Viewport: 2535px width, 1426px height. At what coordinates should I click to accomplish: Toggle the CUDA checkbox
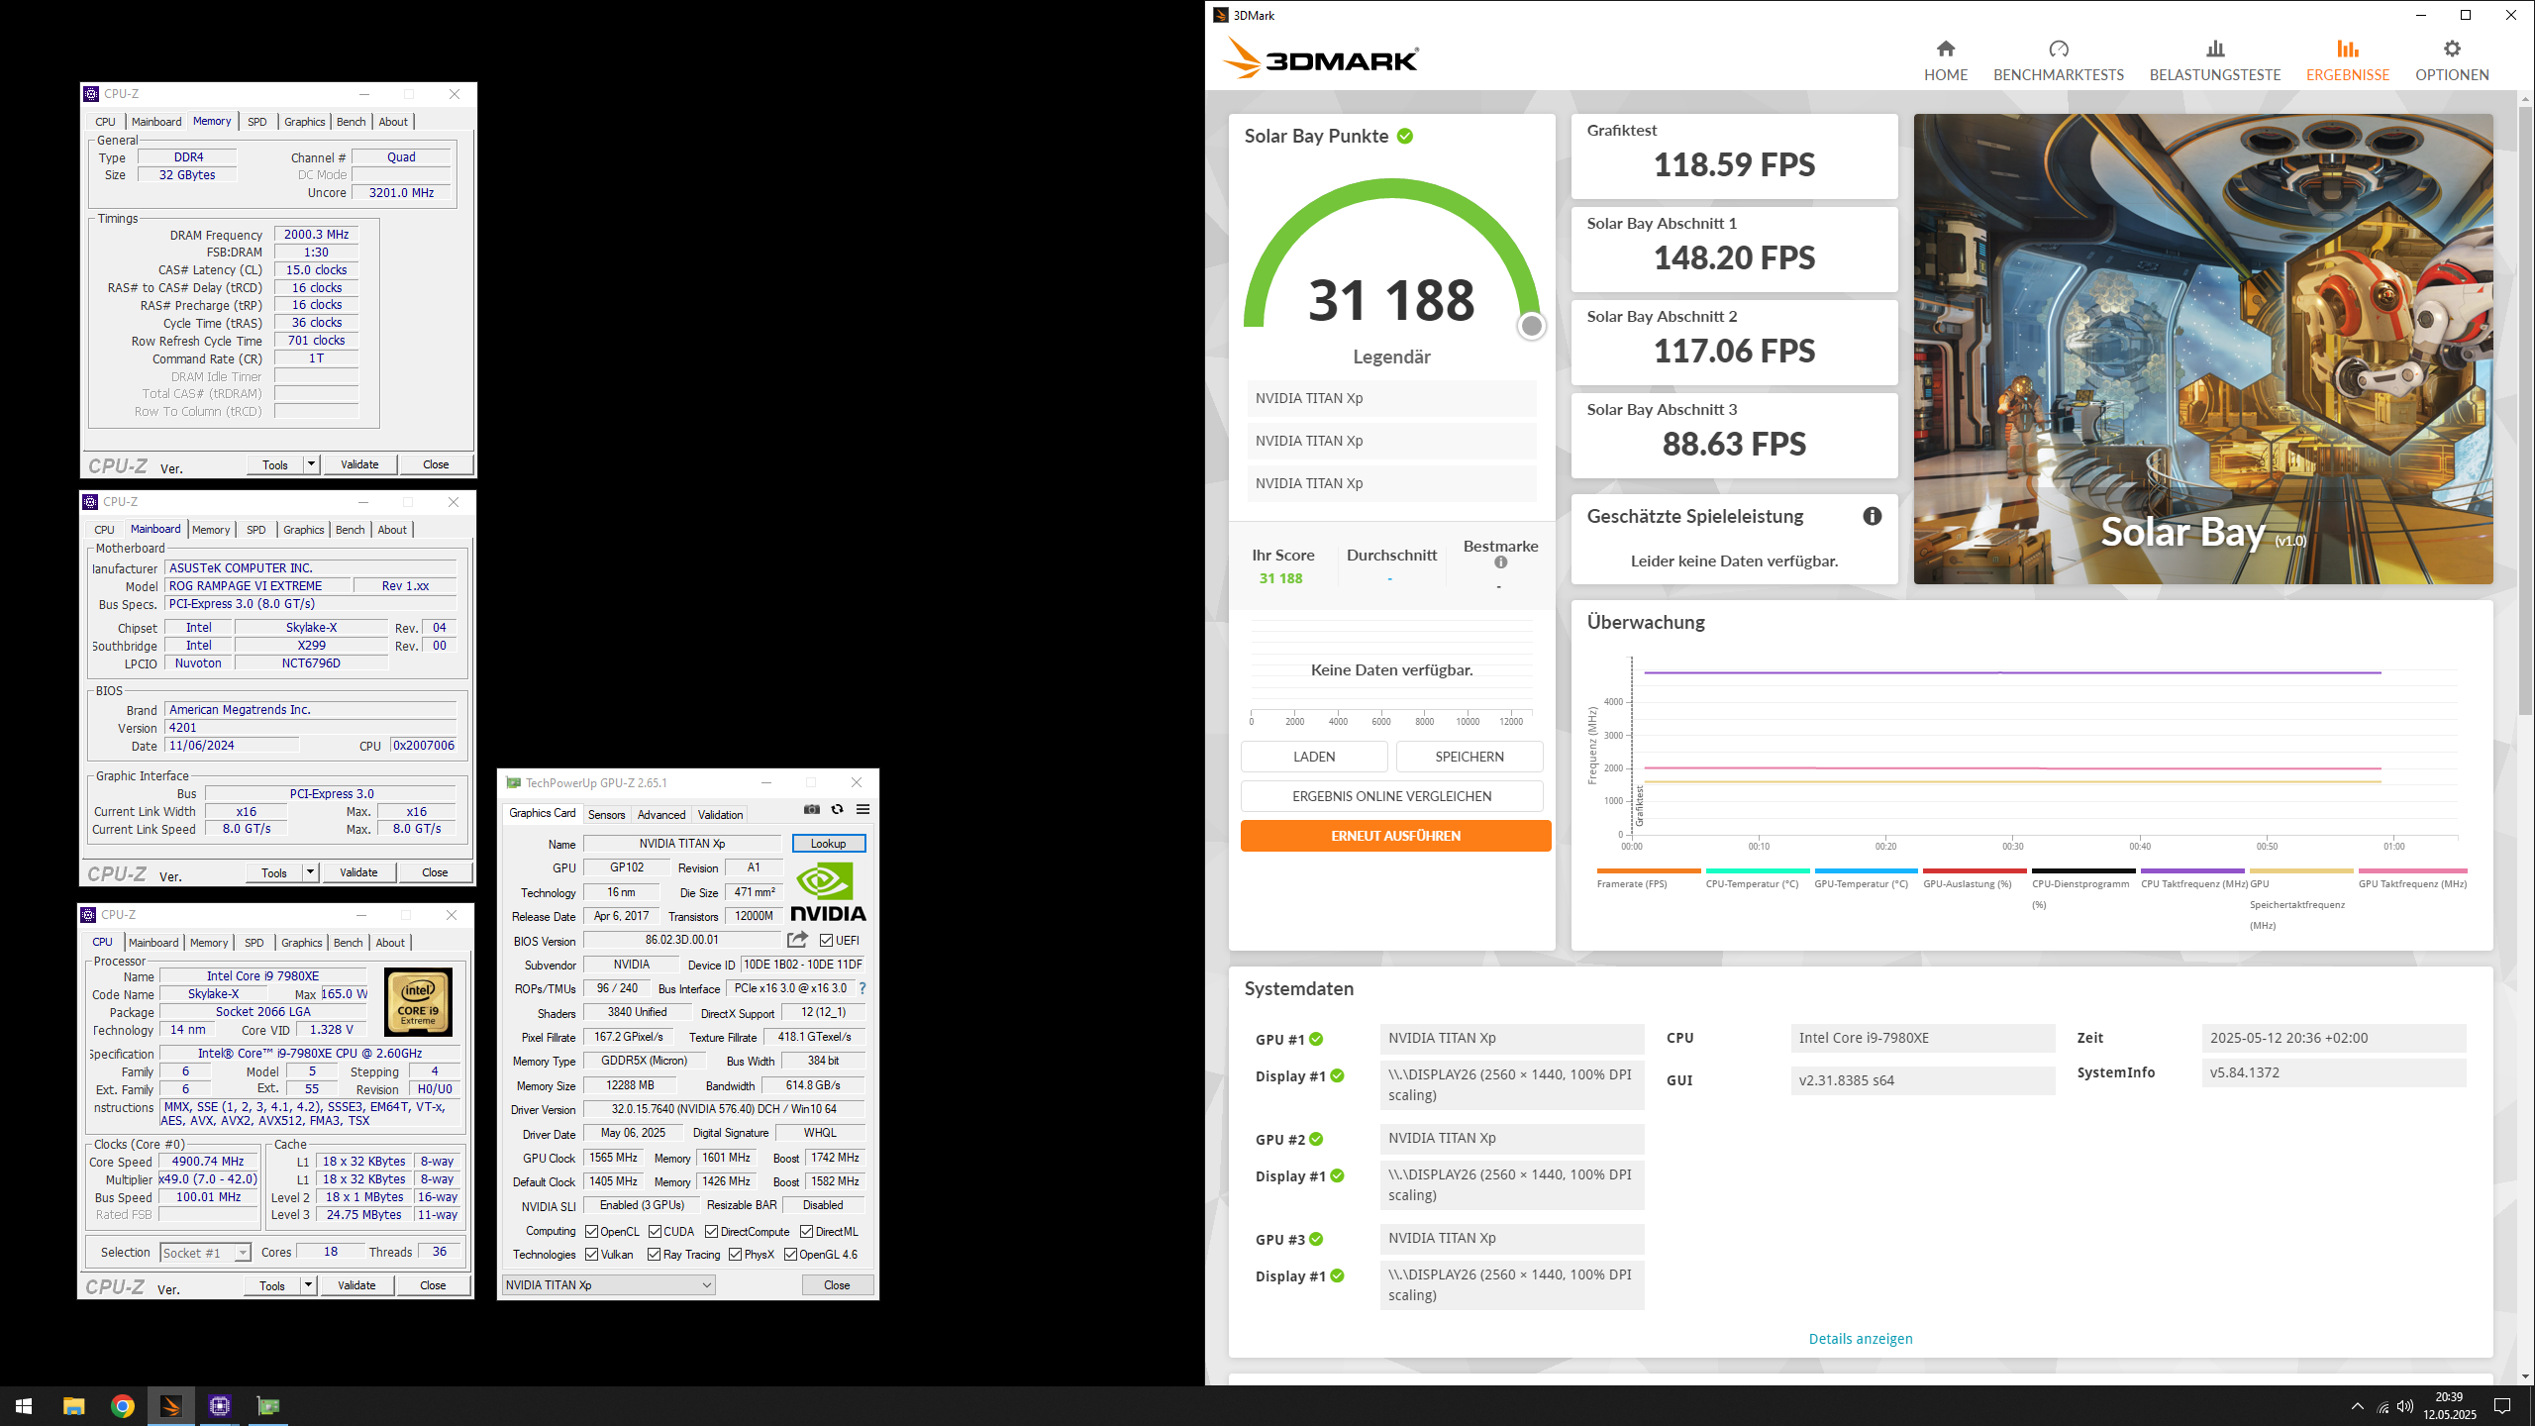[x=655, y=1231]
